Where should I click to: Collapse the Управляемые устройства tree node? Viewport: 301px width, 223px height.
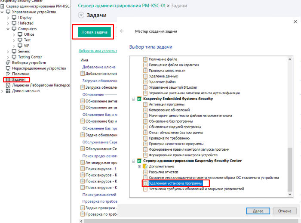[x=2, y=12]
